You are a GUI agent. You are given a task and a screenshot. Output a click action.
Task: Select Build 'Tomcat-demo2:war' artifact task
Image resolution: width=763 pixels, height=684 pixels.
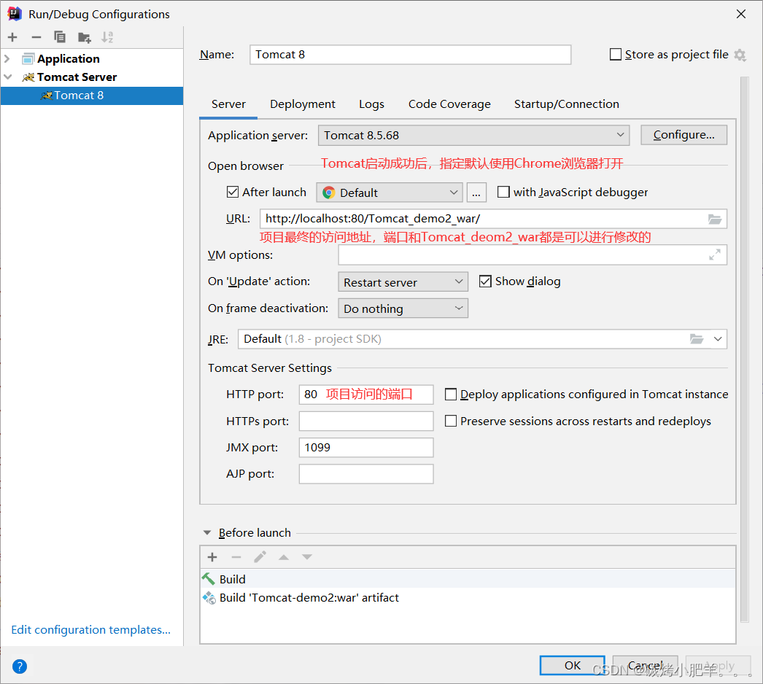tap(468, 597)
